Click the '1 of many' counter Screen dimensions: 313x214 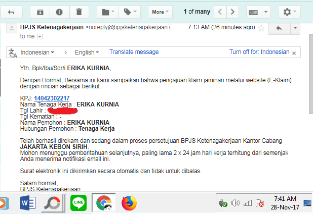click(197, 12)
